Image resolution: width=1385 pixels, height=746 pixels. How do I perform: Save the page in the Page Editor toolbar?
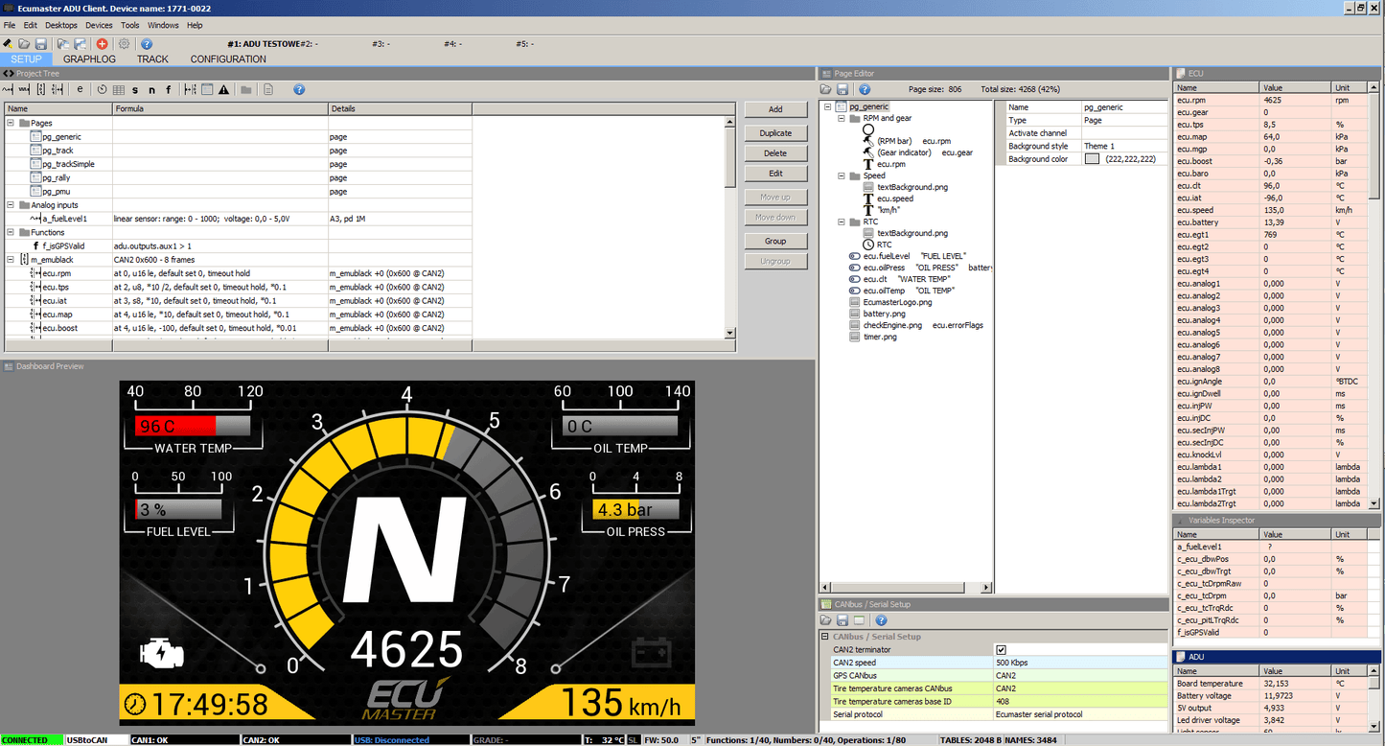point(843,88)
